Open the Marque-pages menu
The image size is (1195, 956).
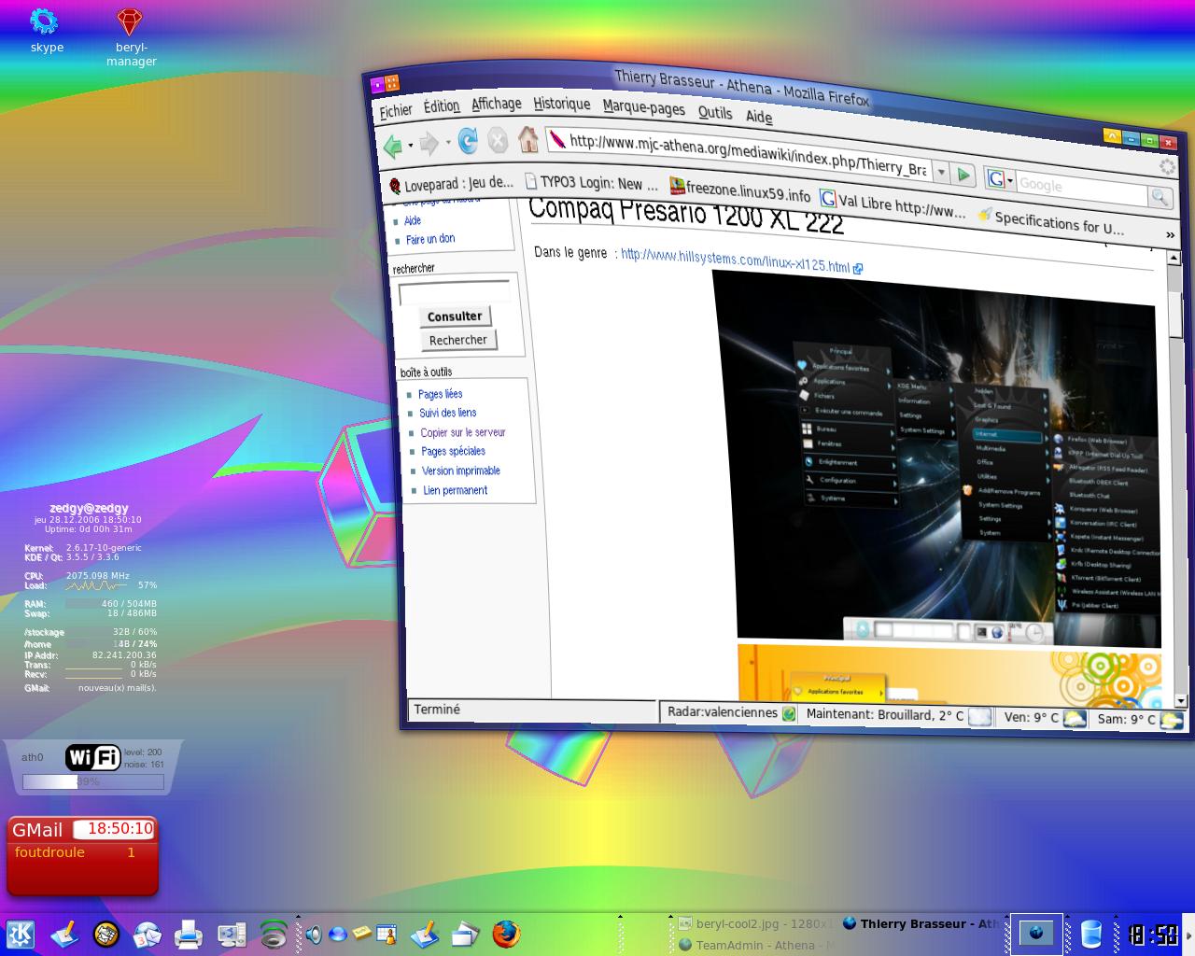click(x=643, y=107)
